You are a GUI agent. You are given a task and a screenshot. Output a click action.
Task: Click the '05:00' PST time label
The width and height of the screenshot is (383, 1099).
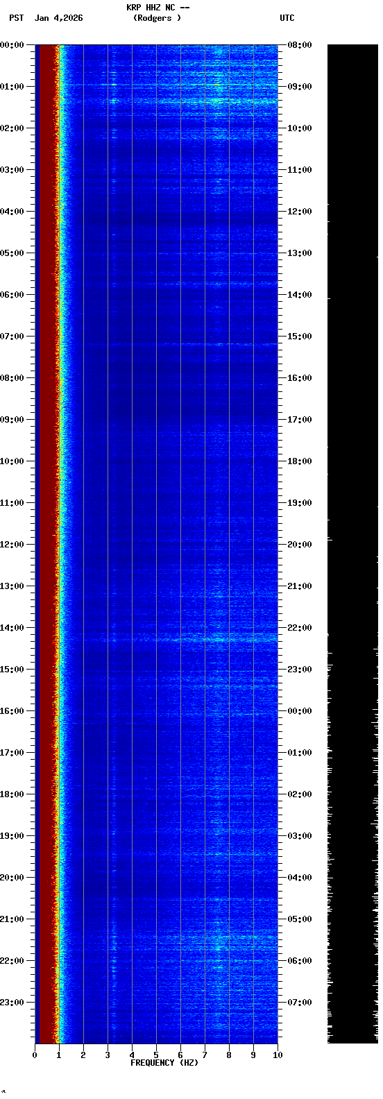(12, 253)
